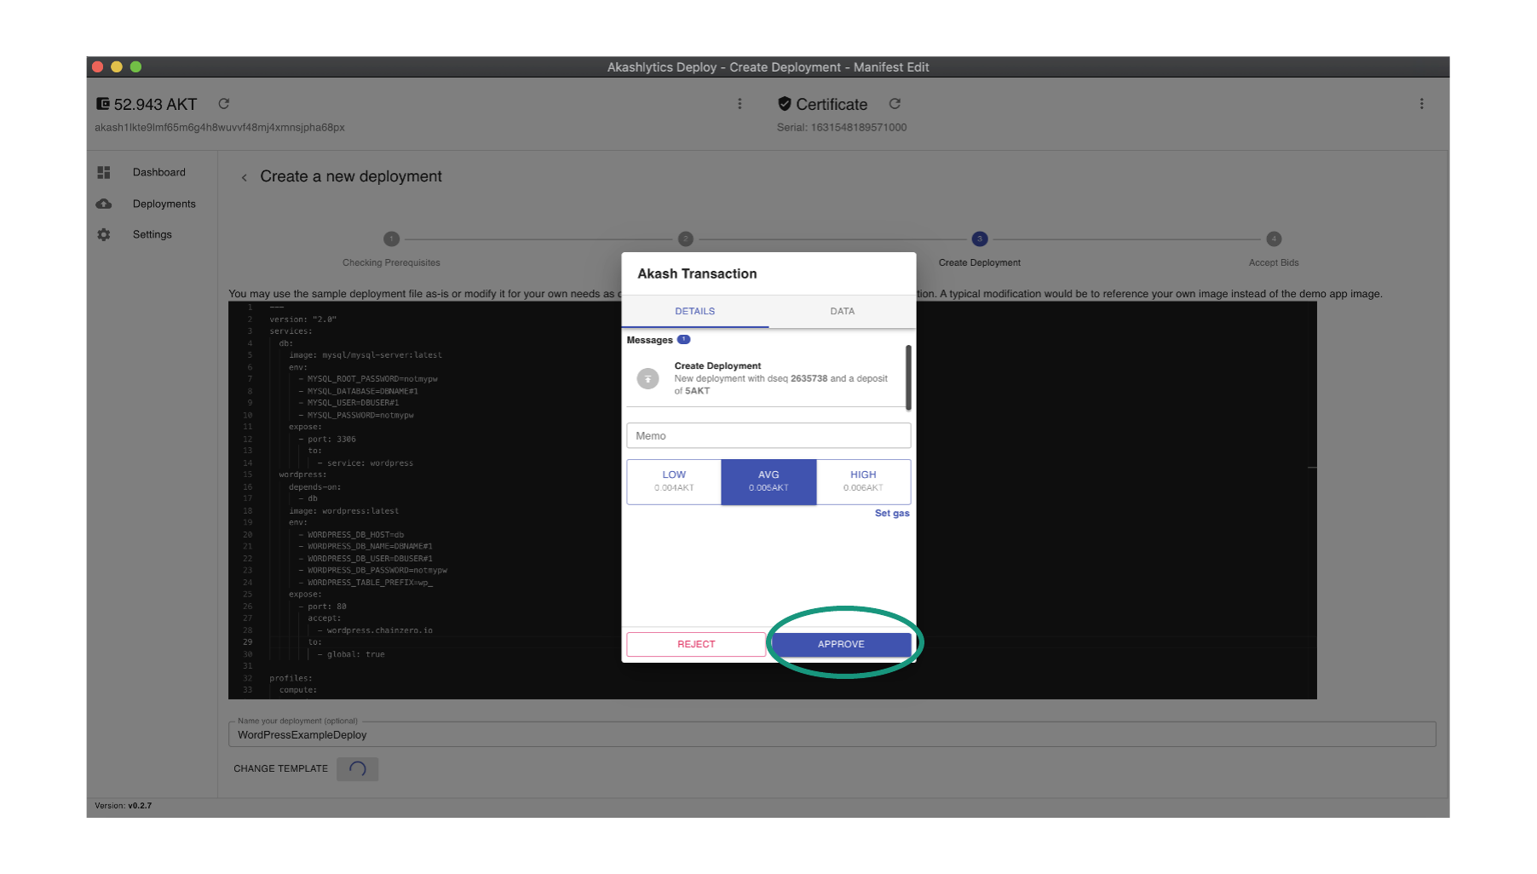Click the Create Deployment message icon
This screenshot has width=1537, height=874.
pyautogui.click(x=648, y=378)
